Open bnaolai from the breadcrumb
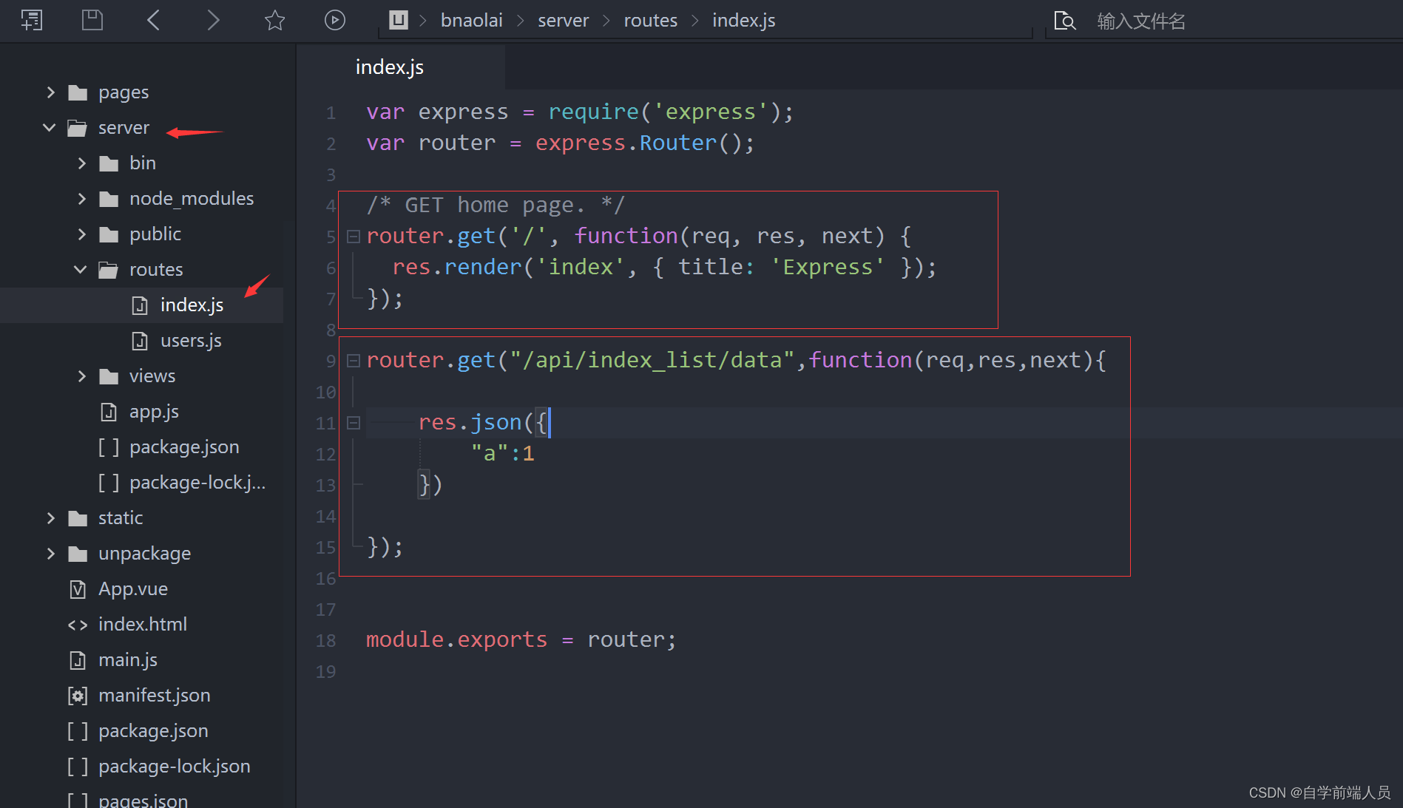This screenshot has height=808, width=1403. [471, 20]
